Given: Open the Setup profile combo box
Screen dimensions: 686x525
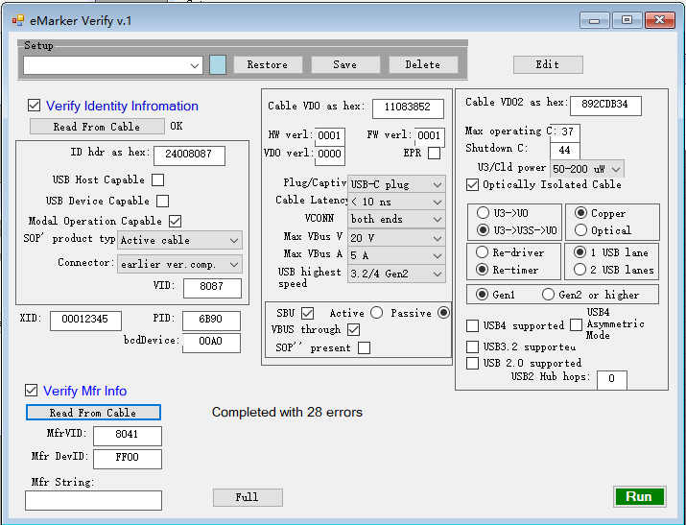Looking at the screenshot, I should coord(113,65).
